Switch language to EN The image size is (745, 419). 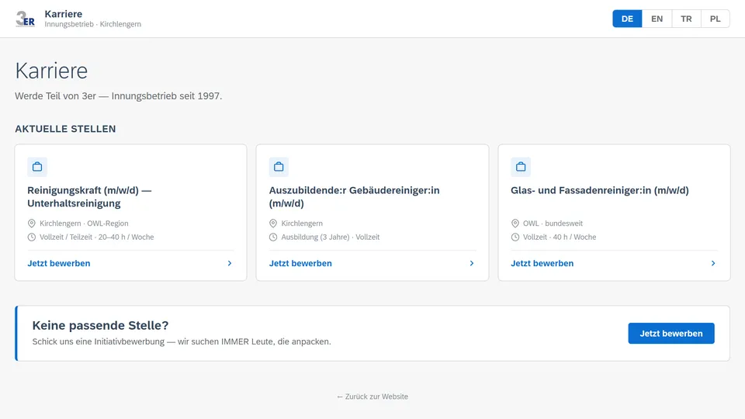point(657,19)
